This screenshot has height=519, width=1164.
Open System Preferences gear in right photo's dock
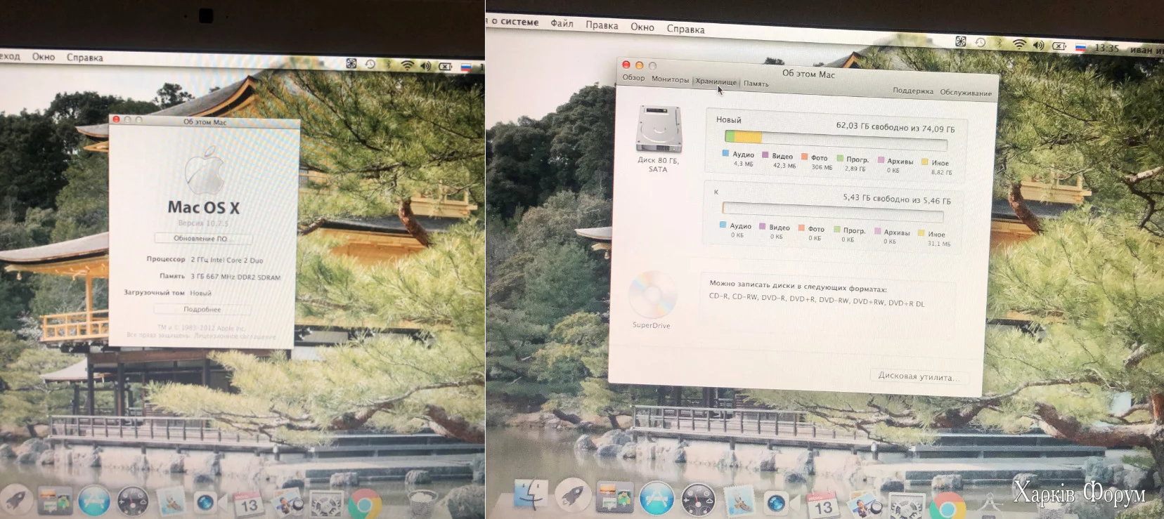[907, 506]
